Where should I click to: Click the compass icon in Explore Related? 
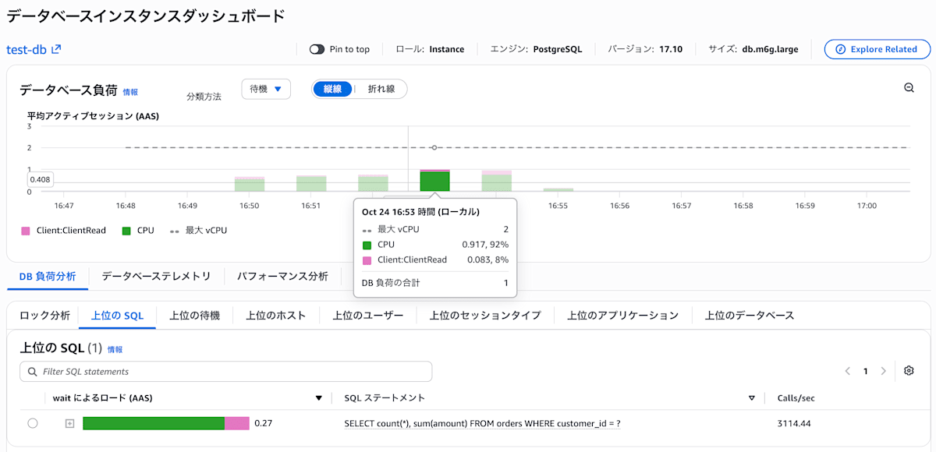coord(840,49)
